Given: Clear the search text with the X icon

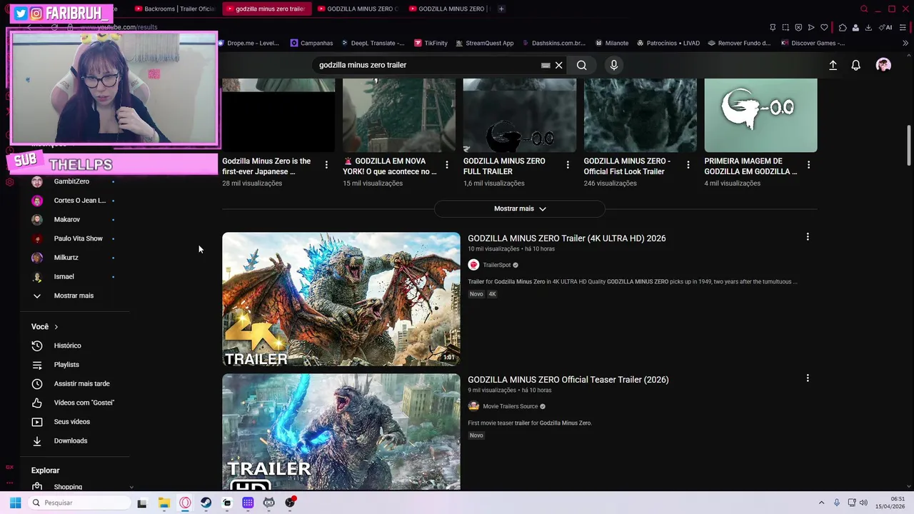Looking at the screenshot, I should pos(559,65).
